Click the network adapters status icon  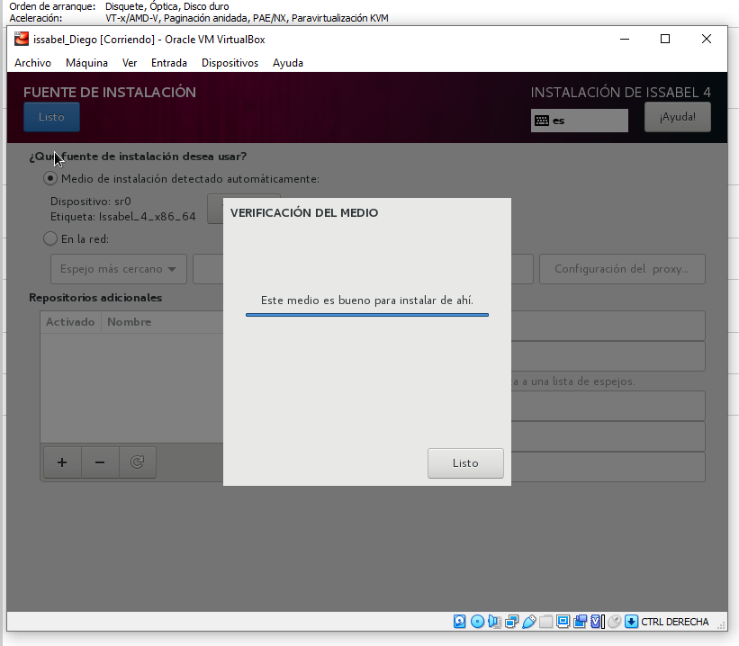pos(511,622)
